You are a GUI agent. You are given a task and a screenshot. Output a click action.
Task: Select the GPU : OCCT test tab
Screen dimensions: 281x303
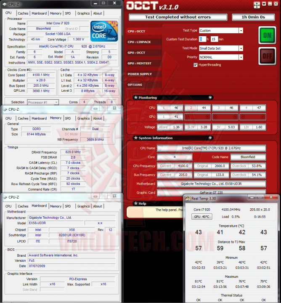pyautogui.click(x=144, y=53)
